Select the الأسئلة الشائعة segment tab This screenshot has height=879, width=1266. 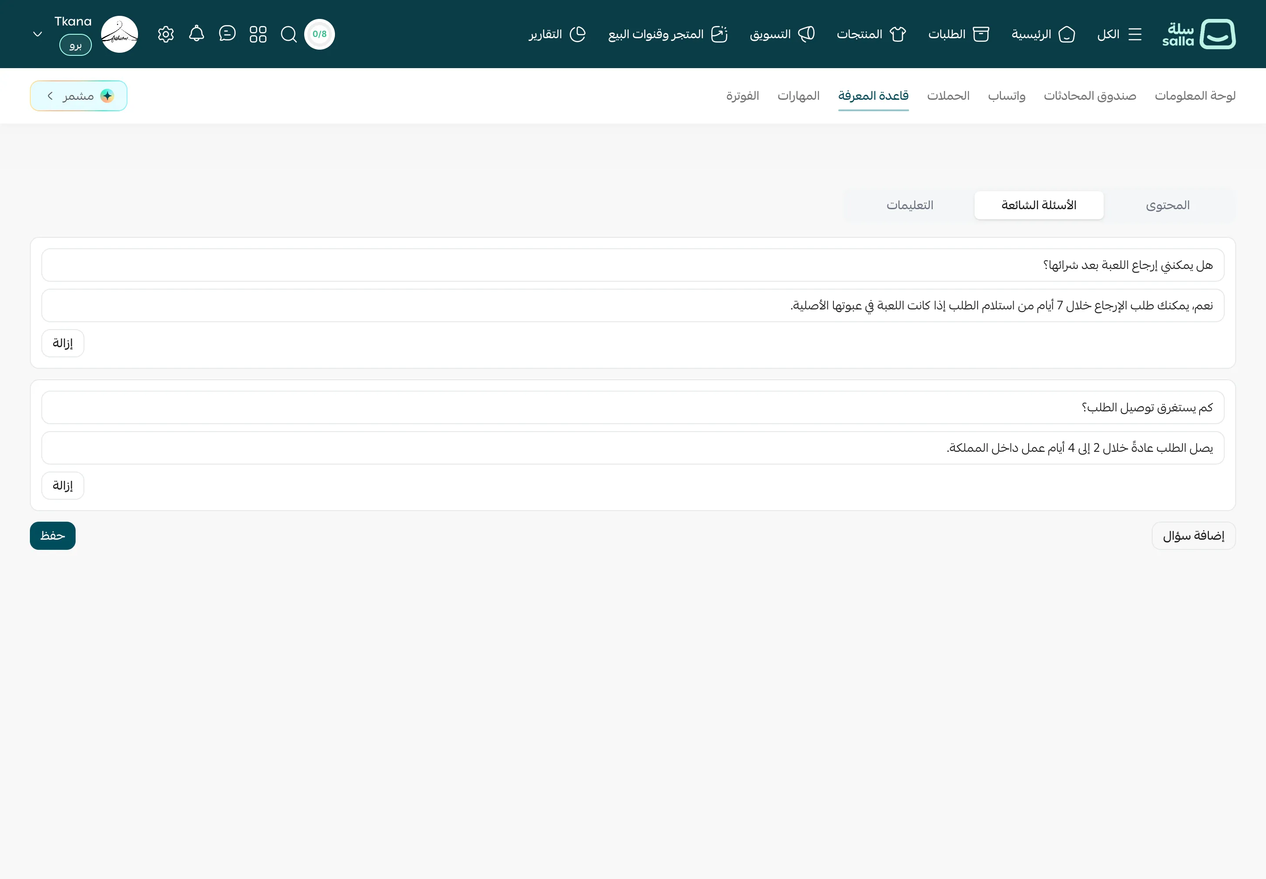click(x=1038, y=205)
